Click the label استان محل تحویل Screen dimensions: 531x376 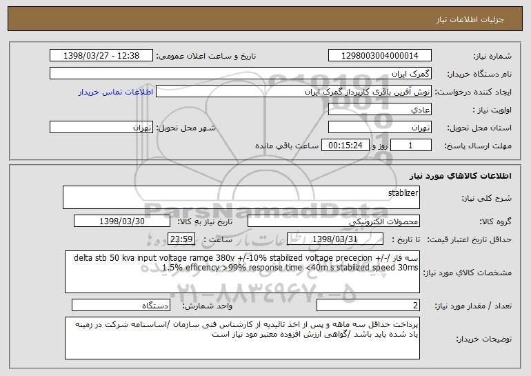[479, 128]
